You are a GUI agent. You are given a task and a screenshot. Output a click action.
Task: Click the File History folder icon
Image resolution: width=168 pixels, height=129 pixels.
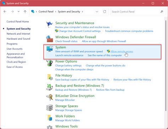tap(50, 77)
